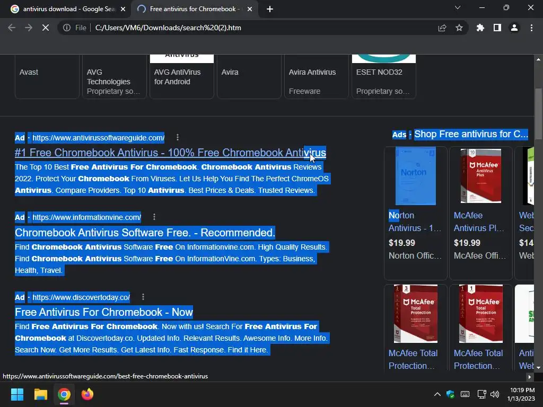Launch Firefox from the taskbar
The height and width of the screenshot is (407, 543).
(87, 394)
